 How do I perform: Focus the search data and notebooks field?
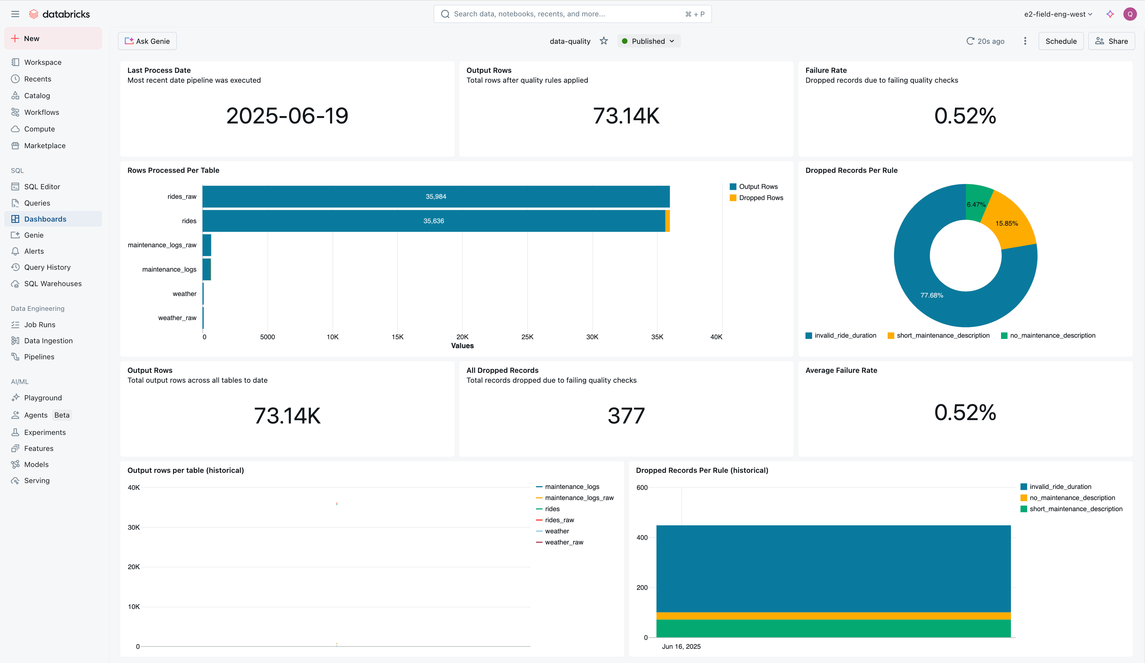[x=572, y=14]
